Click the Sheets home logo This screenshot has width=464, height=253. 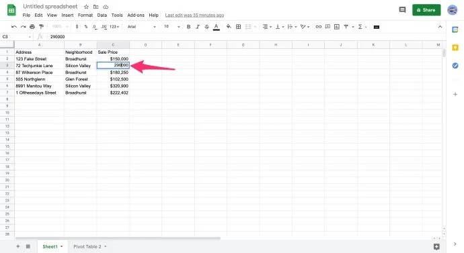(x=11, y=10)
